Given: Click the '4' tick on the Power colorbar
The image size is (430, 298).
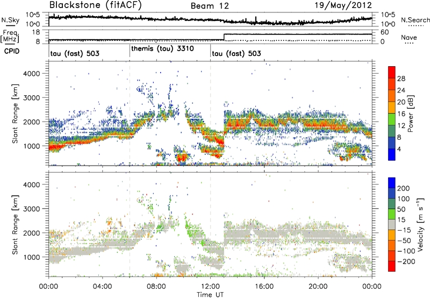Looking at the screenshot, I should (x=399, y=149).
